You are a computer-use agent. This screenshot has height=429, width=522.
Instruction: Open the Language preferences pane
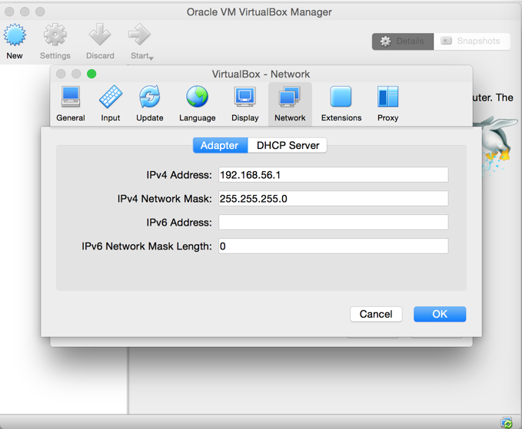pos(197,104)
